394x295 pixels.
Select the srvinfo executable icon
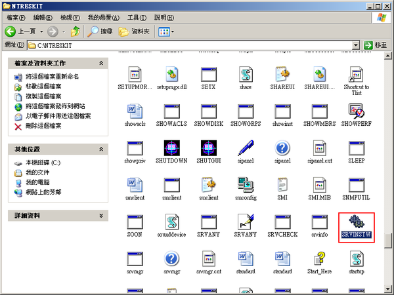point(319,222)
